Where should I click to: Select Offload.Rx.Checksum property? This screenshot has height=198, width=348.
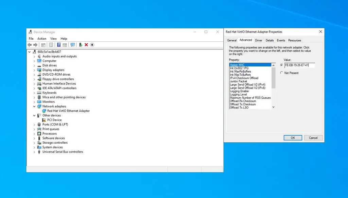coord(243,101)
